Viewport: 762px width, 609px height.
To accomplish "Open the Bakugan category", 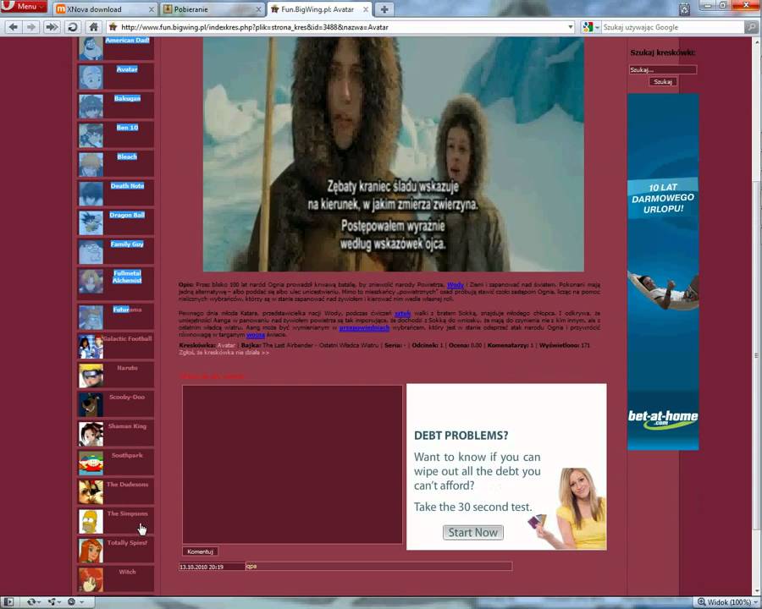I will pyautogui.click(x=127, y=99).
